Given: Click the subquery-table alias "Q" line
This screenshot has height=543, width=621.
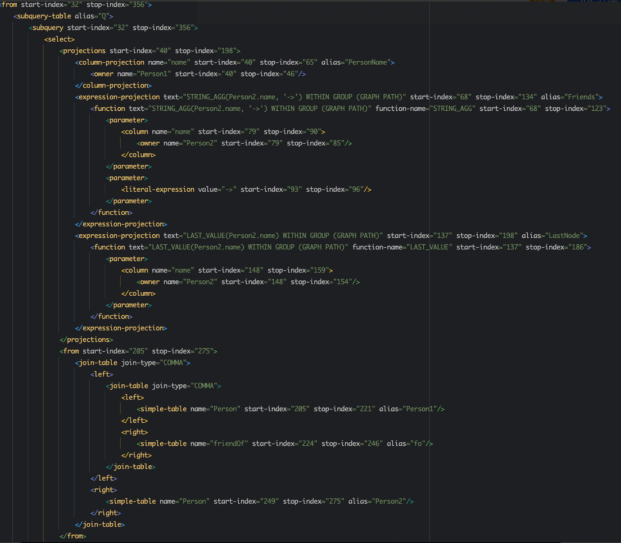Looking at the screenshot, I should (63, 16).
